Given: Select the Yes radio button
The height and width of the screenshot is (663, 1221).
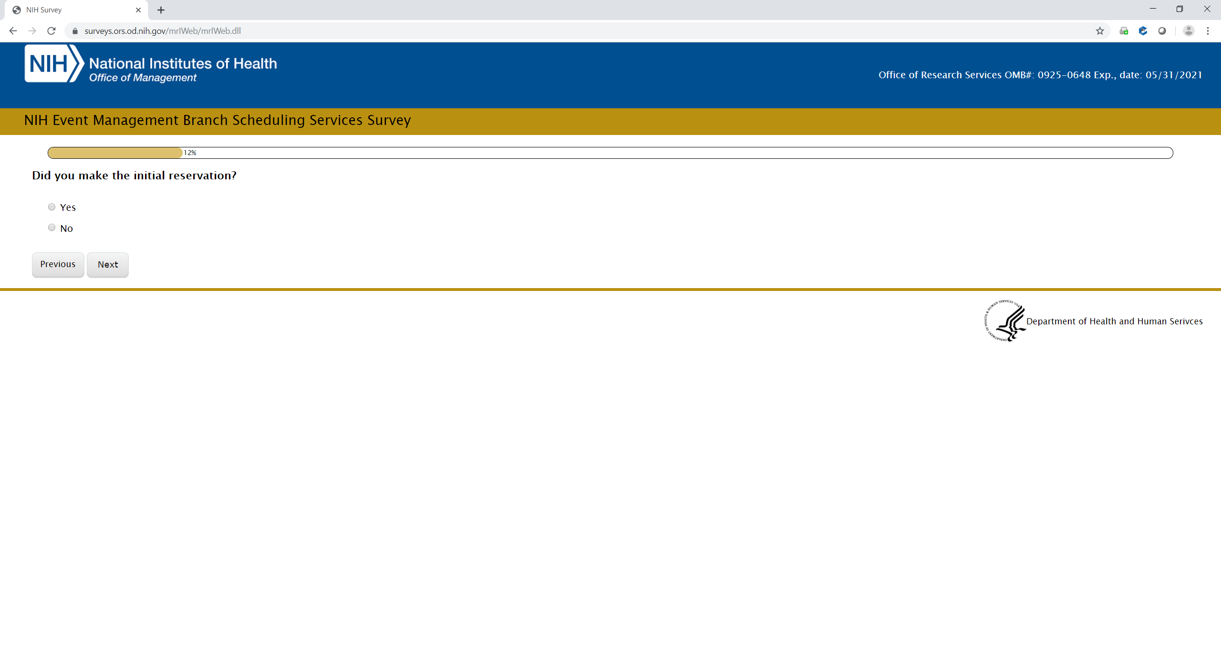Looking at the screenshot, I should click(52, 207).
